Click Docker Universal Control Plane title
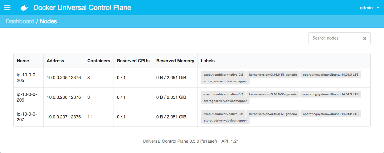 click(x=82, y=8)
